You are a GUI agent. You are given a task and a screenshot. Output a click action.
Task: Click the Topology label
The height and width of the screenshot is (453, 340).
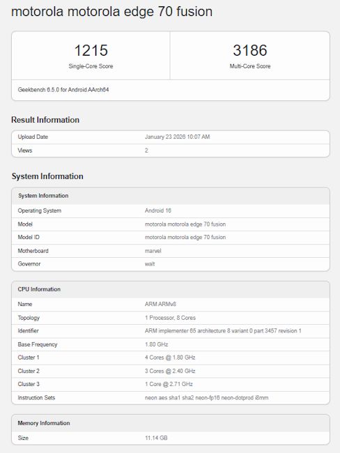point(29,318)
